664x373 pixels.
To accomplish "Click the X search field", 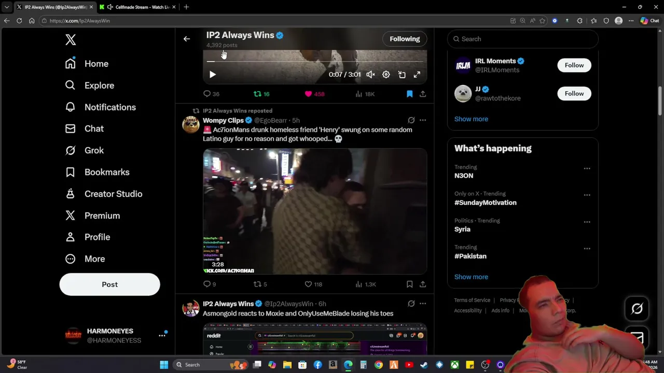I will [523, 39].
